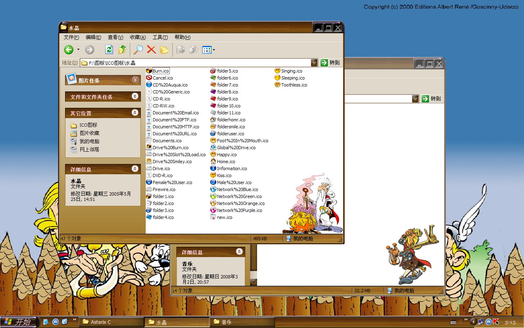The width and height of the screenshot is (524, 328).
Task: Open 网上邻居 link in sidebar
Action: tap(89, 150)
